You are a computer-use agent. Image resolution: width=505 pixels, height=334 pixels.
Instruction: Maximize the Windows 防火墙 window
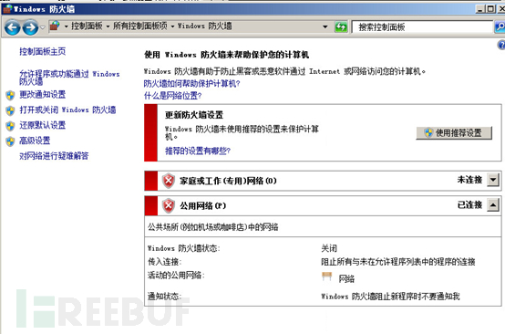pos(490,9)
